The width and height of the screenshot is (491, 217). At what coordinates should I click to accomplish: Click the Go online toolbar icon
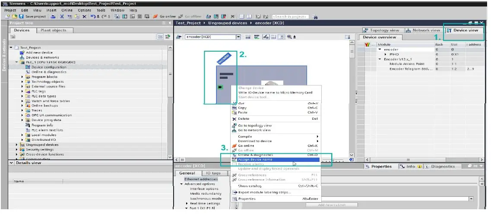[x=155, y=16]
